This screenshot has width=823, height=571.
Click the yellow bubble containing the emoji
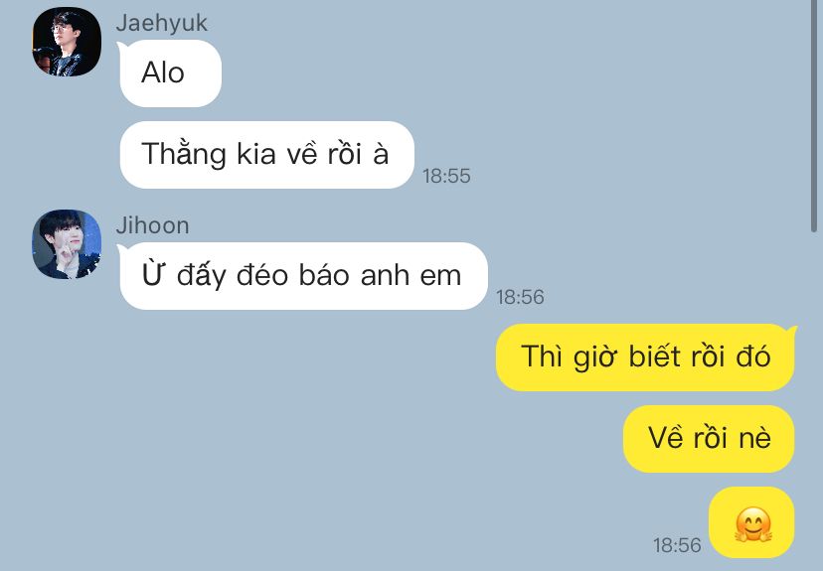pyautogui.click(x=751, y=522)
